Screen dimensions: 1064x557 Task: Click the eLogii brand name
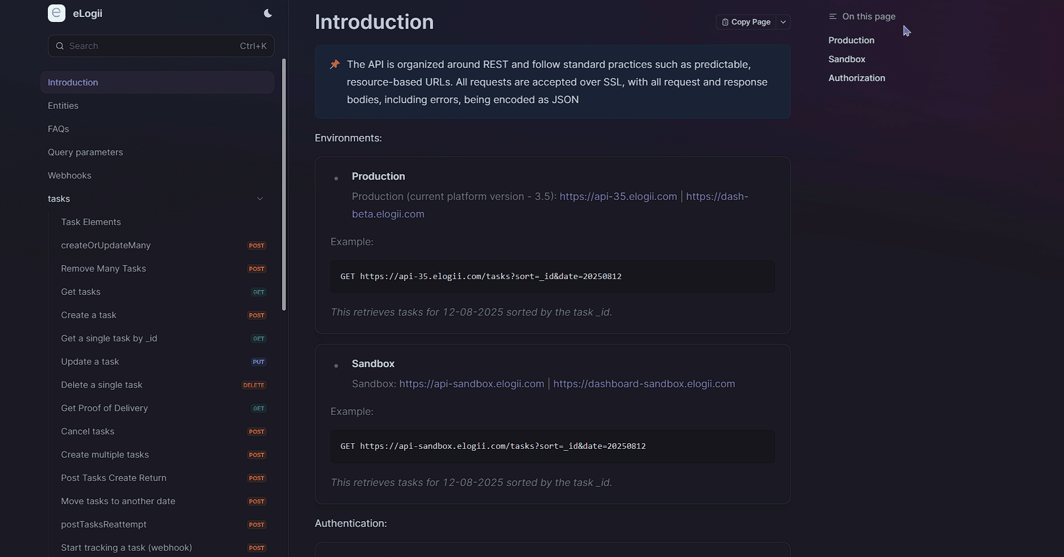pyautogui.click(x=88, y=13)
